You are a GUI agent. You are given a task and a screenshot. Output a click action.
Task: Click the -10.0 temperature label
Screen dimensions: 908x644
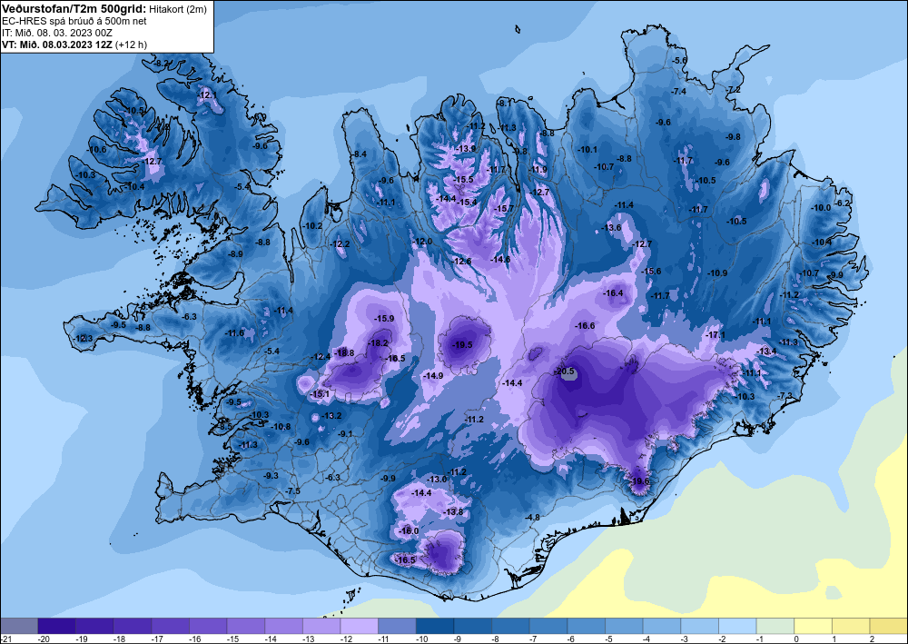[x=821, y=208]
